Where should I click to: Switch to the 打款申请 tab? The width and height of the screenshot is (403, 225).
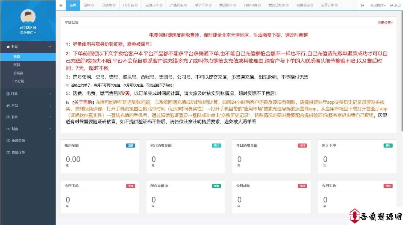(250, 5)
